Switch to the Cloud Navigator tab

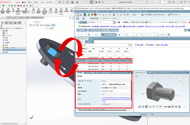click(x=144, y=35)
